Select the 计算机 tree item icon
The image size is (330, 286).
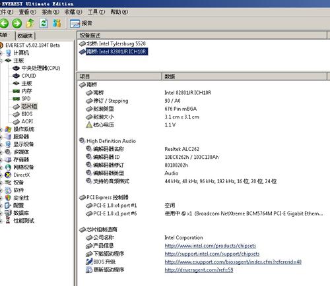point(9,53)
